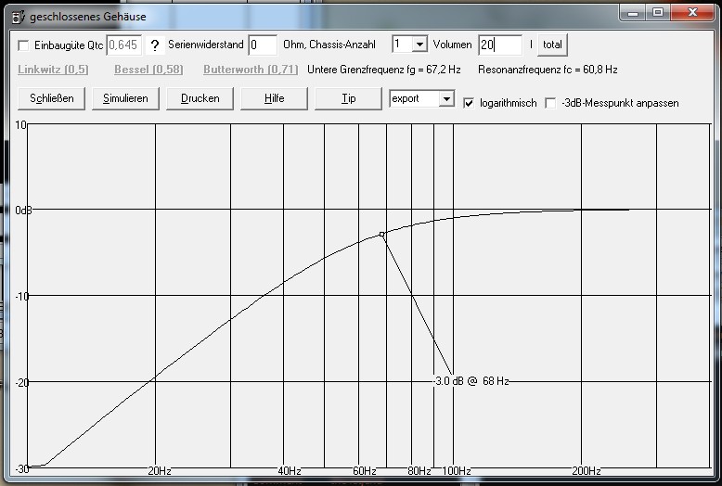Click the Drucken button to print

click(200, 98)
